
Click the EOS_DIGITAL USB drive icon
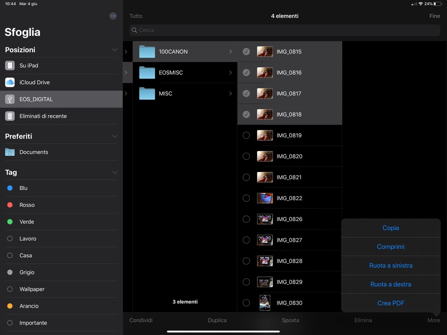click(10, 99)
